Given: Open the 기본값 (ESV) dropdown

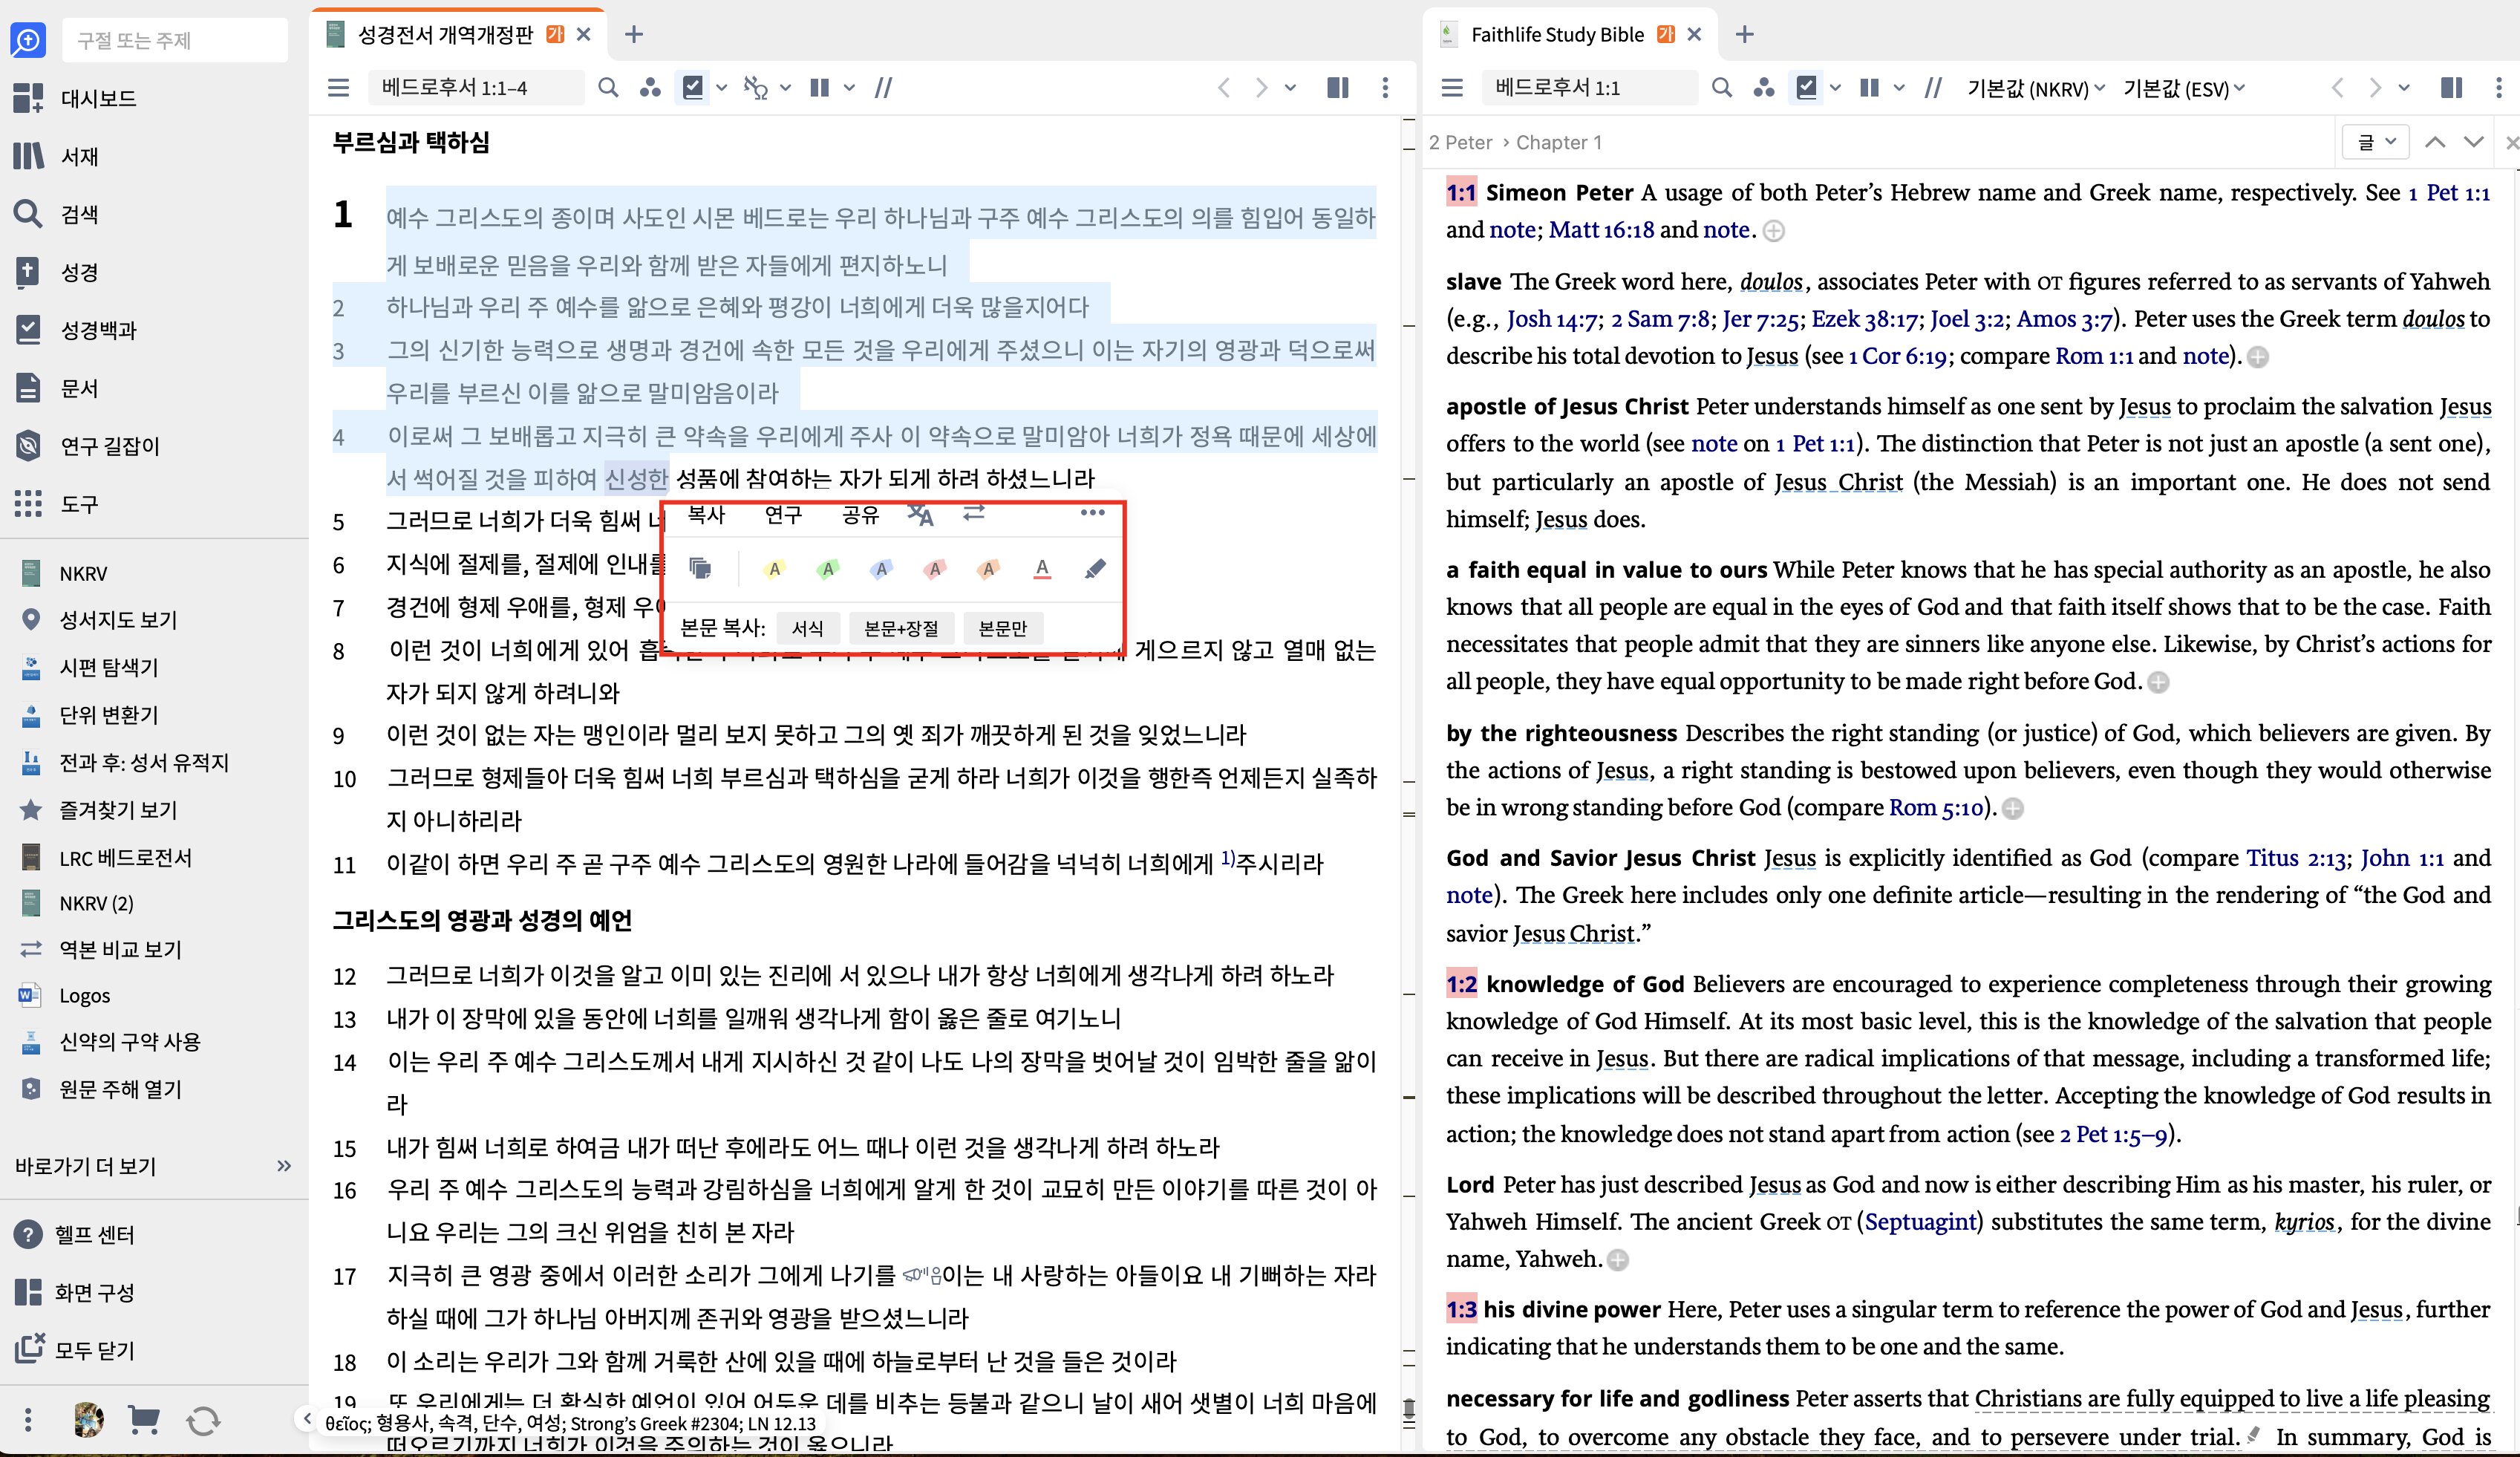Looking at the screenshot, I should tap(2185, 88).
